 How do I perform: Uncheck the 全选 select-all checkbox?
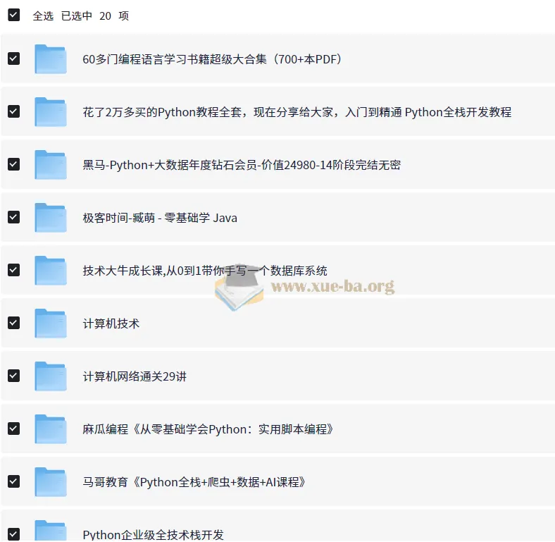coord(13,16)
